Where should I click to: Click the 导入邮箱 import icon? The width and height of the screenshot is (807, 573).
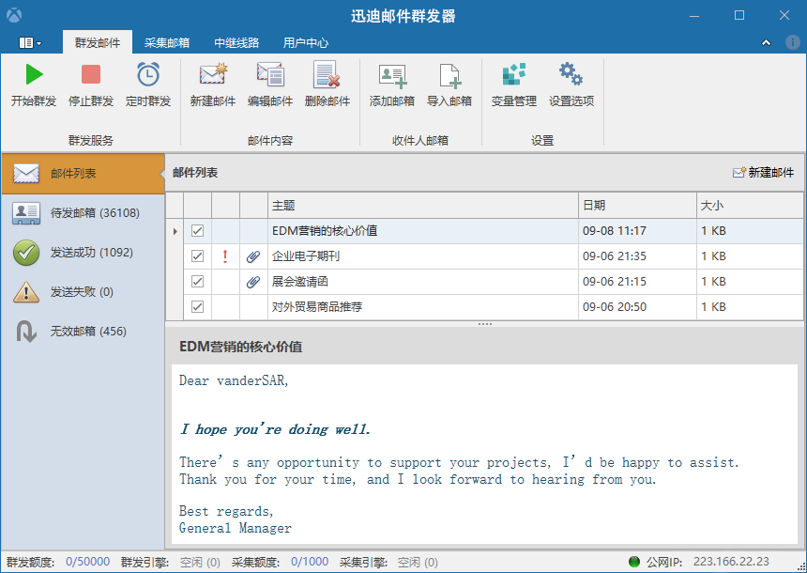point(449,75)
